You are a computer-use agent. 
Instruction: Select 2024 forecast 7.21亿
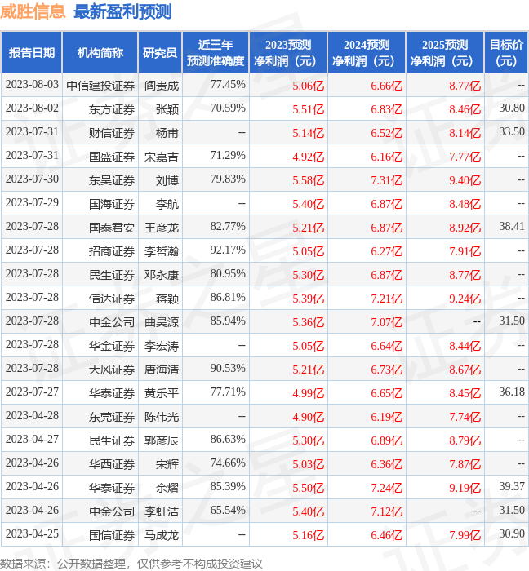(387, 299)
